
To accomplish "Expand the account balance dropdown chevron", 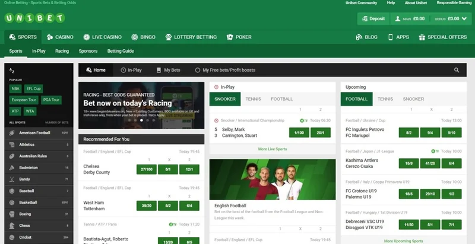I will pos(464,19).
